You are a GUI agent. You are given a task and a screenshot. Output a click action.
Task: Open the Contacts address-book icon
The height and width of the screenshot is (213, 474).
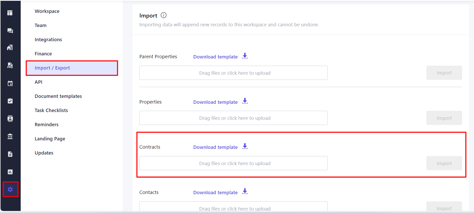[10, 118]
